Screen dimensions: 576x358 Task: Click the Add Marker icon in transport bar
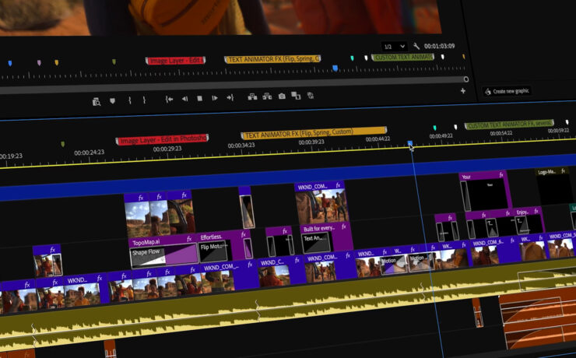112,100
